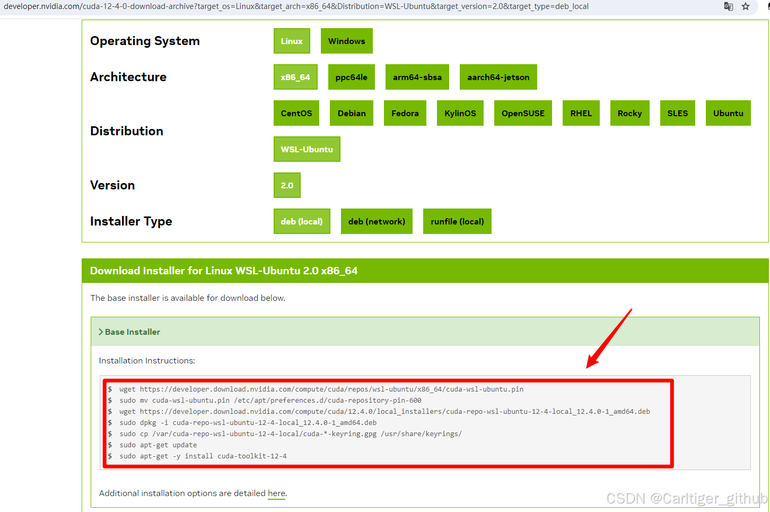Bookmark this page with the star icon

(746, 6)
